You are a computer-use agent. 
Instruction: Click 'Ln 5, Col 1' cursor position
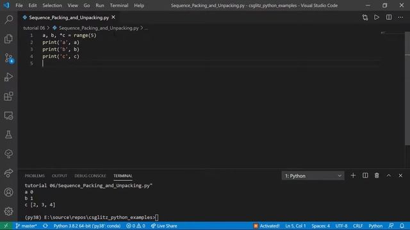pyautogui.click(x=295, y=226)
